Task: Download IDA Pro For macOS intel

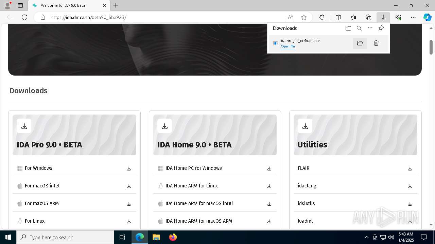Action: coord(129,186)
